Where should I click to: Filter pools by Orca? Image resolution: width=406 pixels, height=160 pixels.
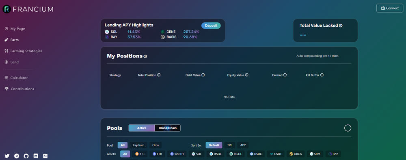click(155, 145)
